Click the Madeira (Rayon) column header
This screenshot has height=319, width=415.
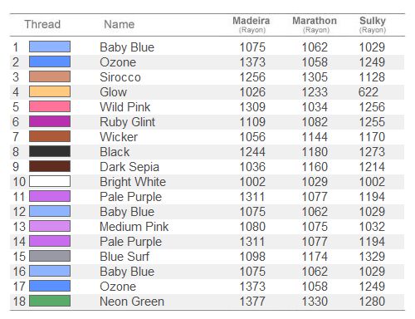coord(251,25)
